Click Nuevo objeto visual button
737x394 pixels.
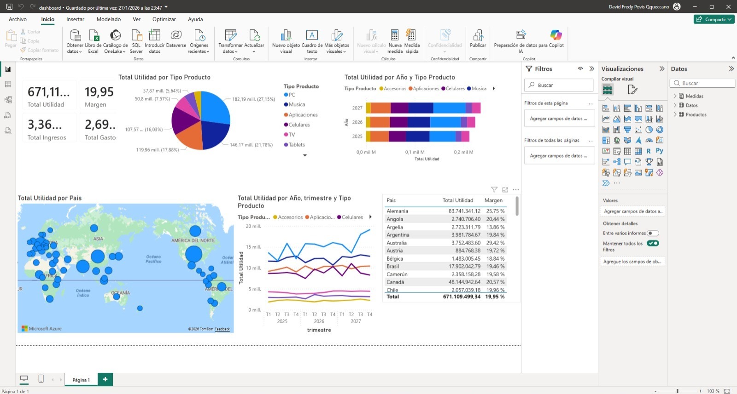click(286, 41)
